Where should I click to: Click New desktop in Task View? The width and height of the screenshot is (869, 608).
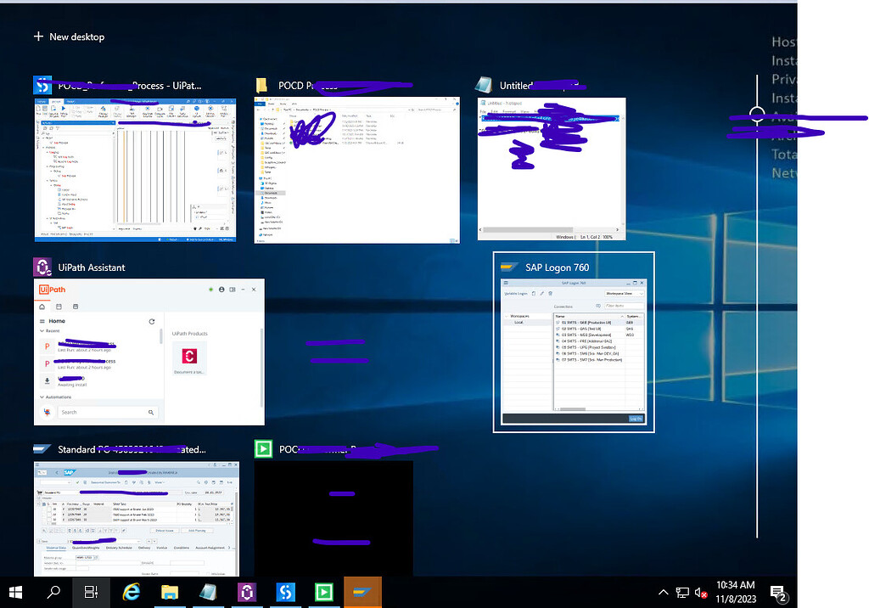(68, 37)
